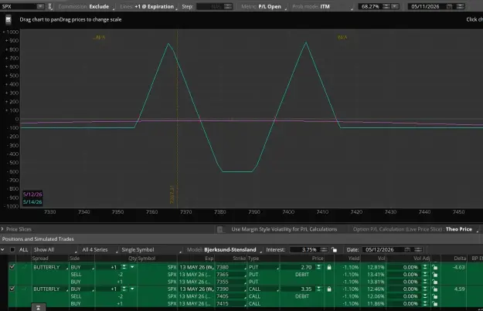483x311 pixels.
Task: Open Commission Exclude dropdown
Action: (87, 6)
